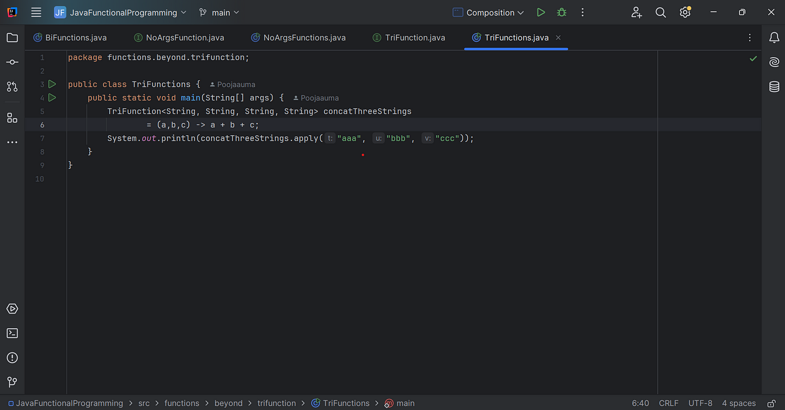Open the AI Assistant spiral icon
Viewport: 785px width, 410px height.
click(774, 62)
